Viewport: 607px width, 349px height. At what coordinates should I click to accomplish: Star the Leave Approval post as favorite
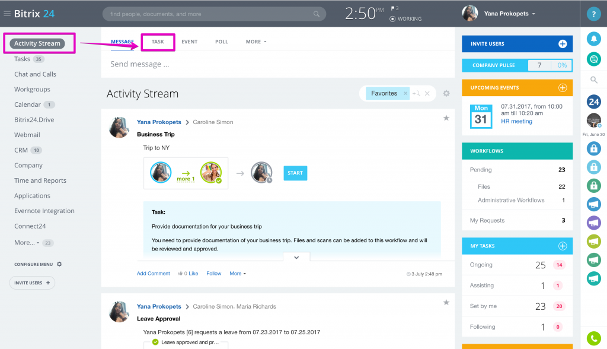[x=446, y=302]
